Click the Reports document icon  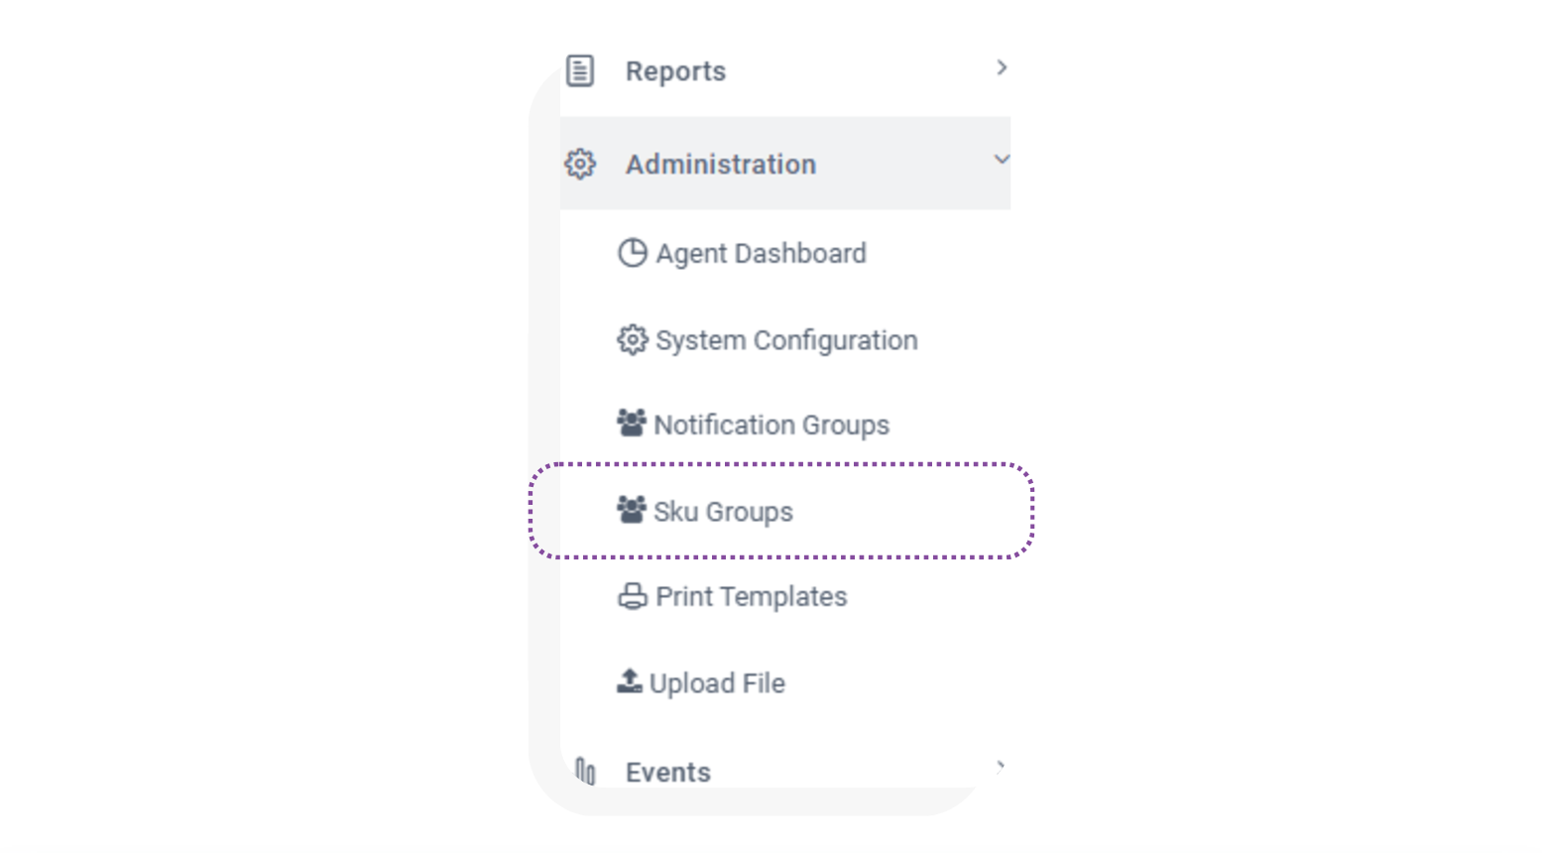click(580, 70)
